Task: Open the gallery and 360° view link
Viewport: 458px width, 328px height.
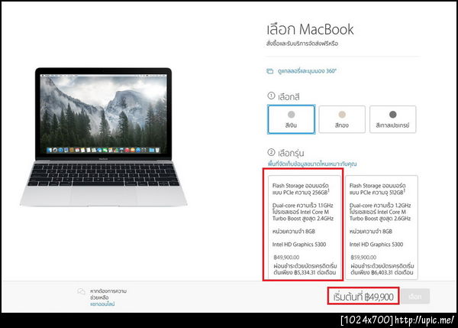Action: 308,71
